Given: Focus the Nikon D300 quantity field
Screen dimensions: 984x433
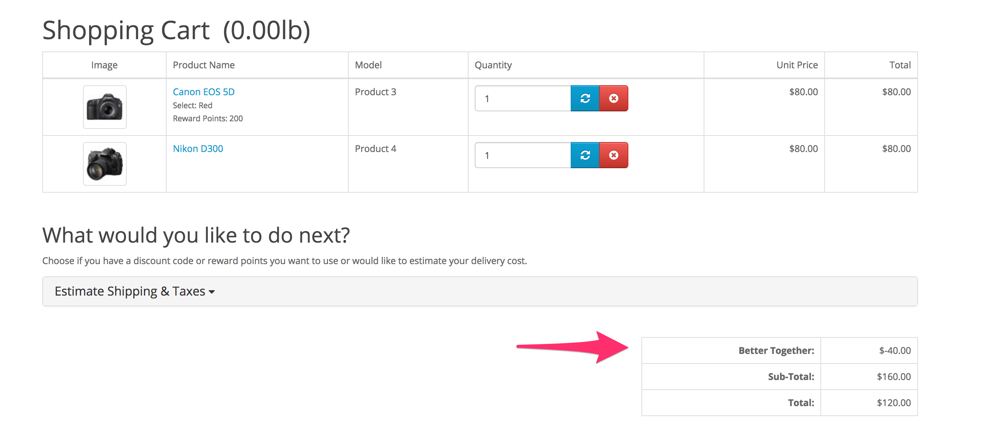Looking at the screenshot, I should pyautogui.click(x=523, y=155).
